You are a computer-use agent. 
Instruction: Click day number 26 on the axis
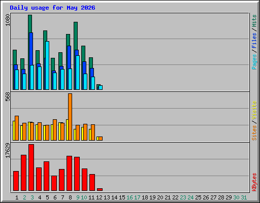click(206, 197)
